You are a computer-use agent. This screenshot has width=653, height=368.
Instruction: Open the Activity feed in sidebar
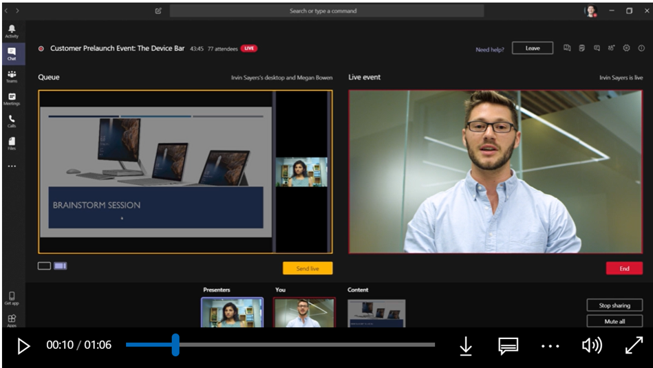pos(12,31)
